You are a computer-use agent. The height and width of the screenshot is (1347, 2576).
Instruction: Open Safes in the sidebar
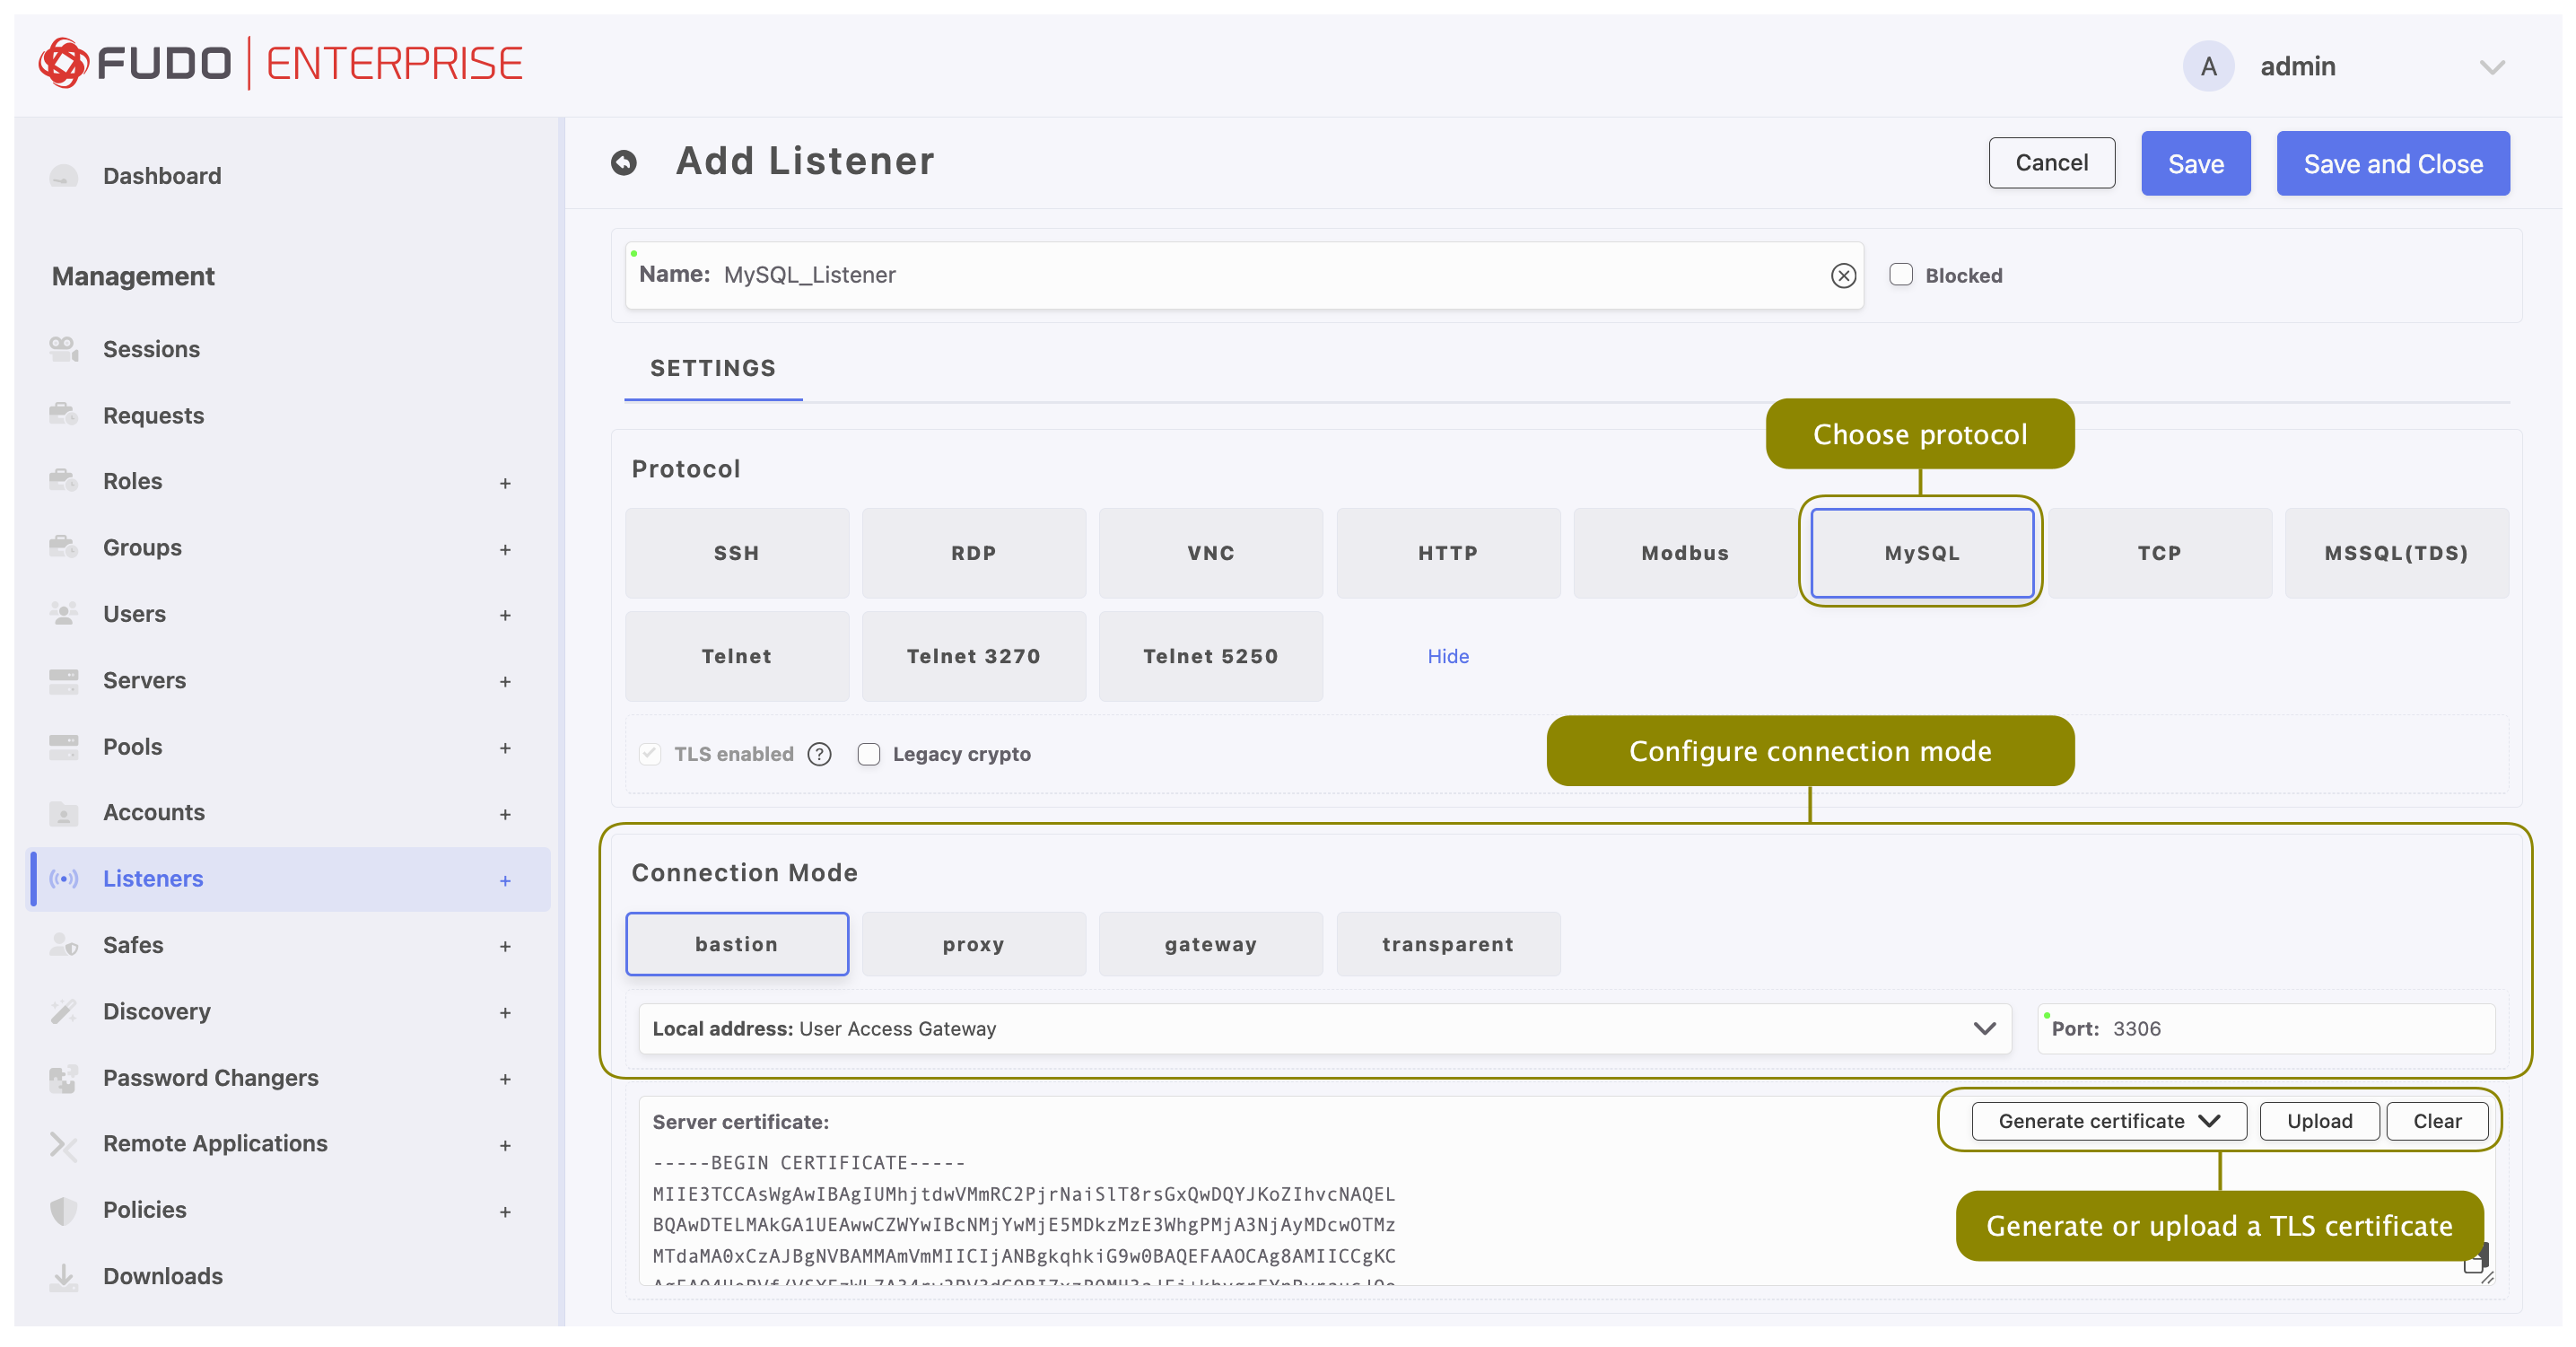pyautogui.click(x=133, y=945)
